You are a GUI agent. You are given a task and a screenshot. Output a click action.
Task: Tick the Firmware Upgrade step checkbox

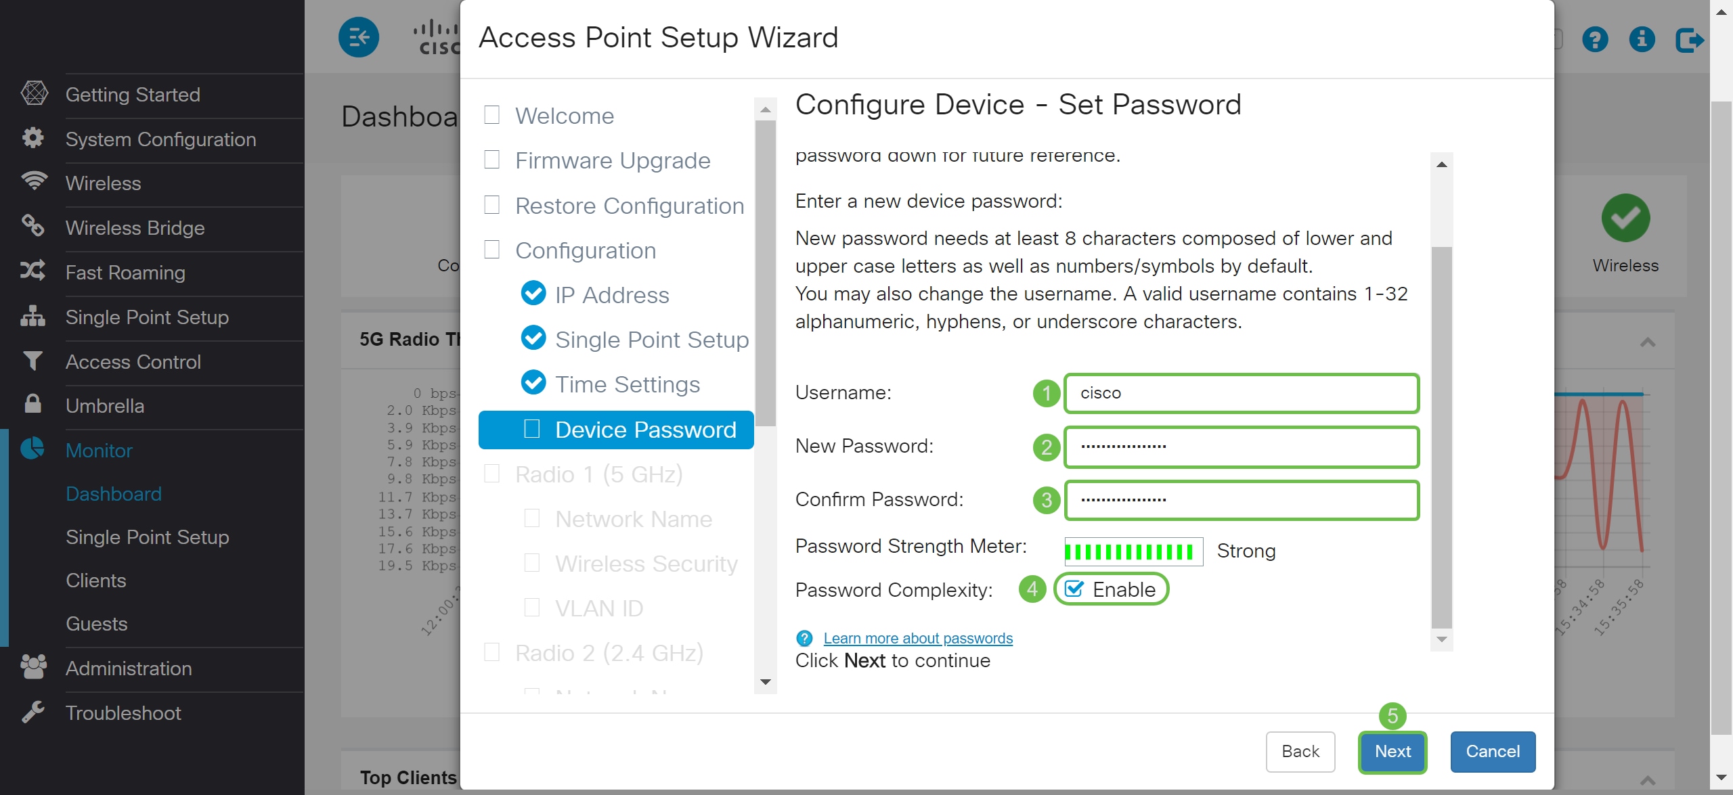[492, 160]
